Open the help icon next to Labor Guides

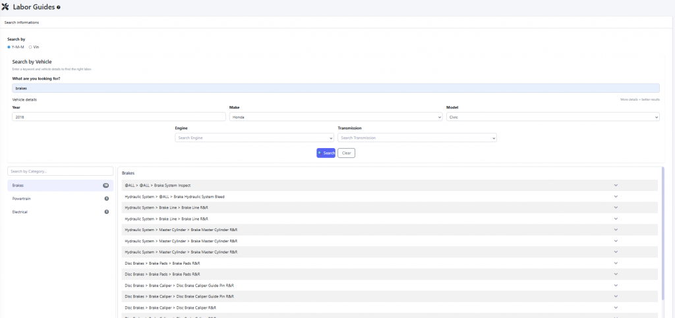click(59, 7)
